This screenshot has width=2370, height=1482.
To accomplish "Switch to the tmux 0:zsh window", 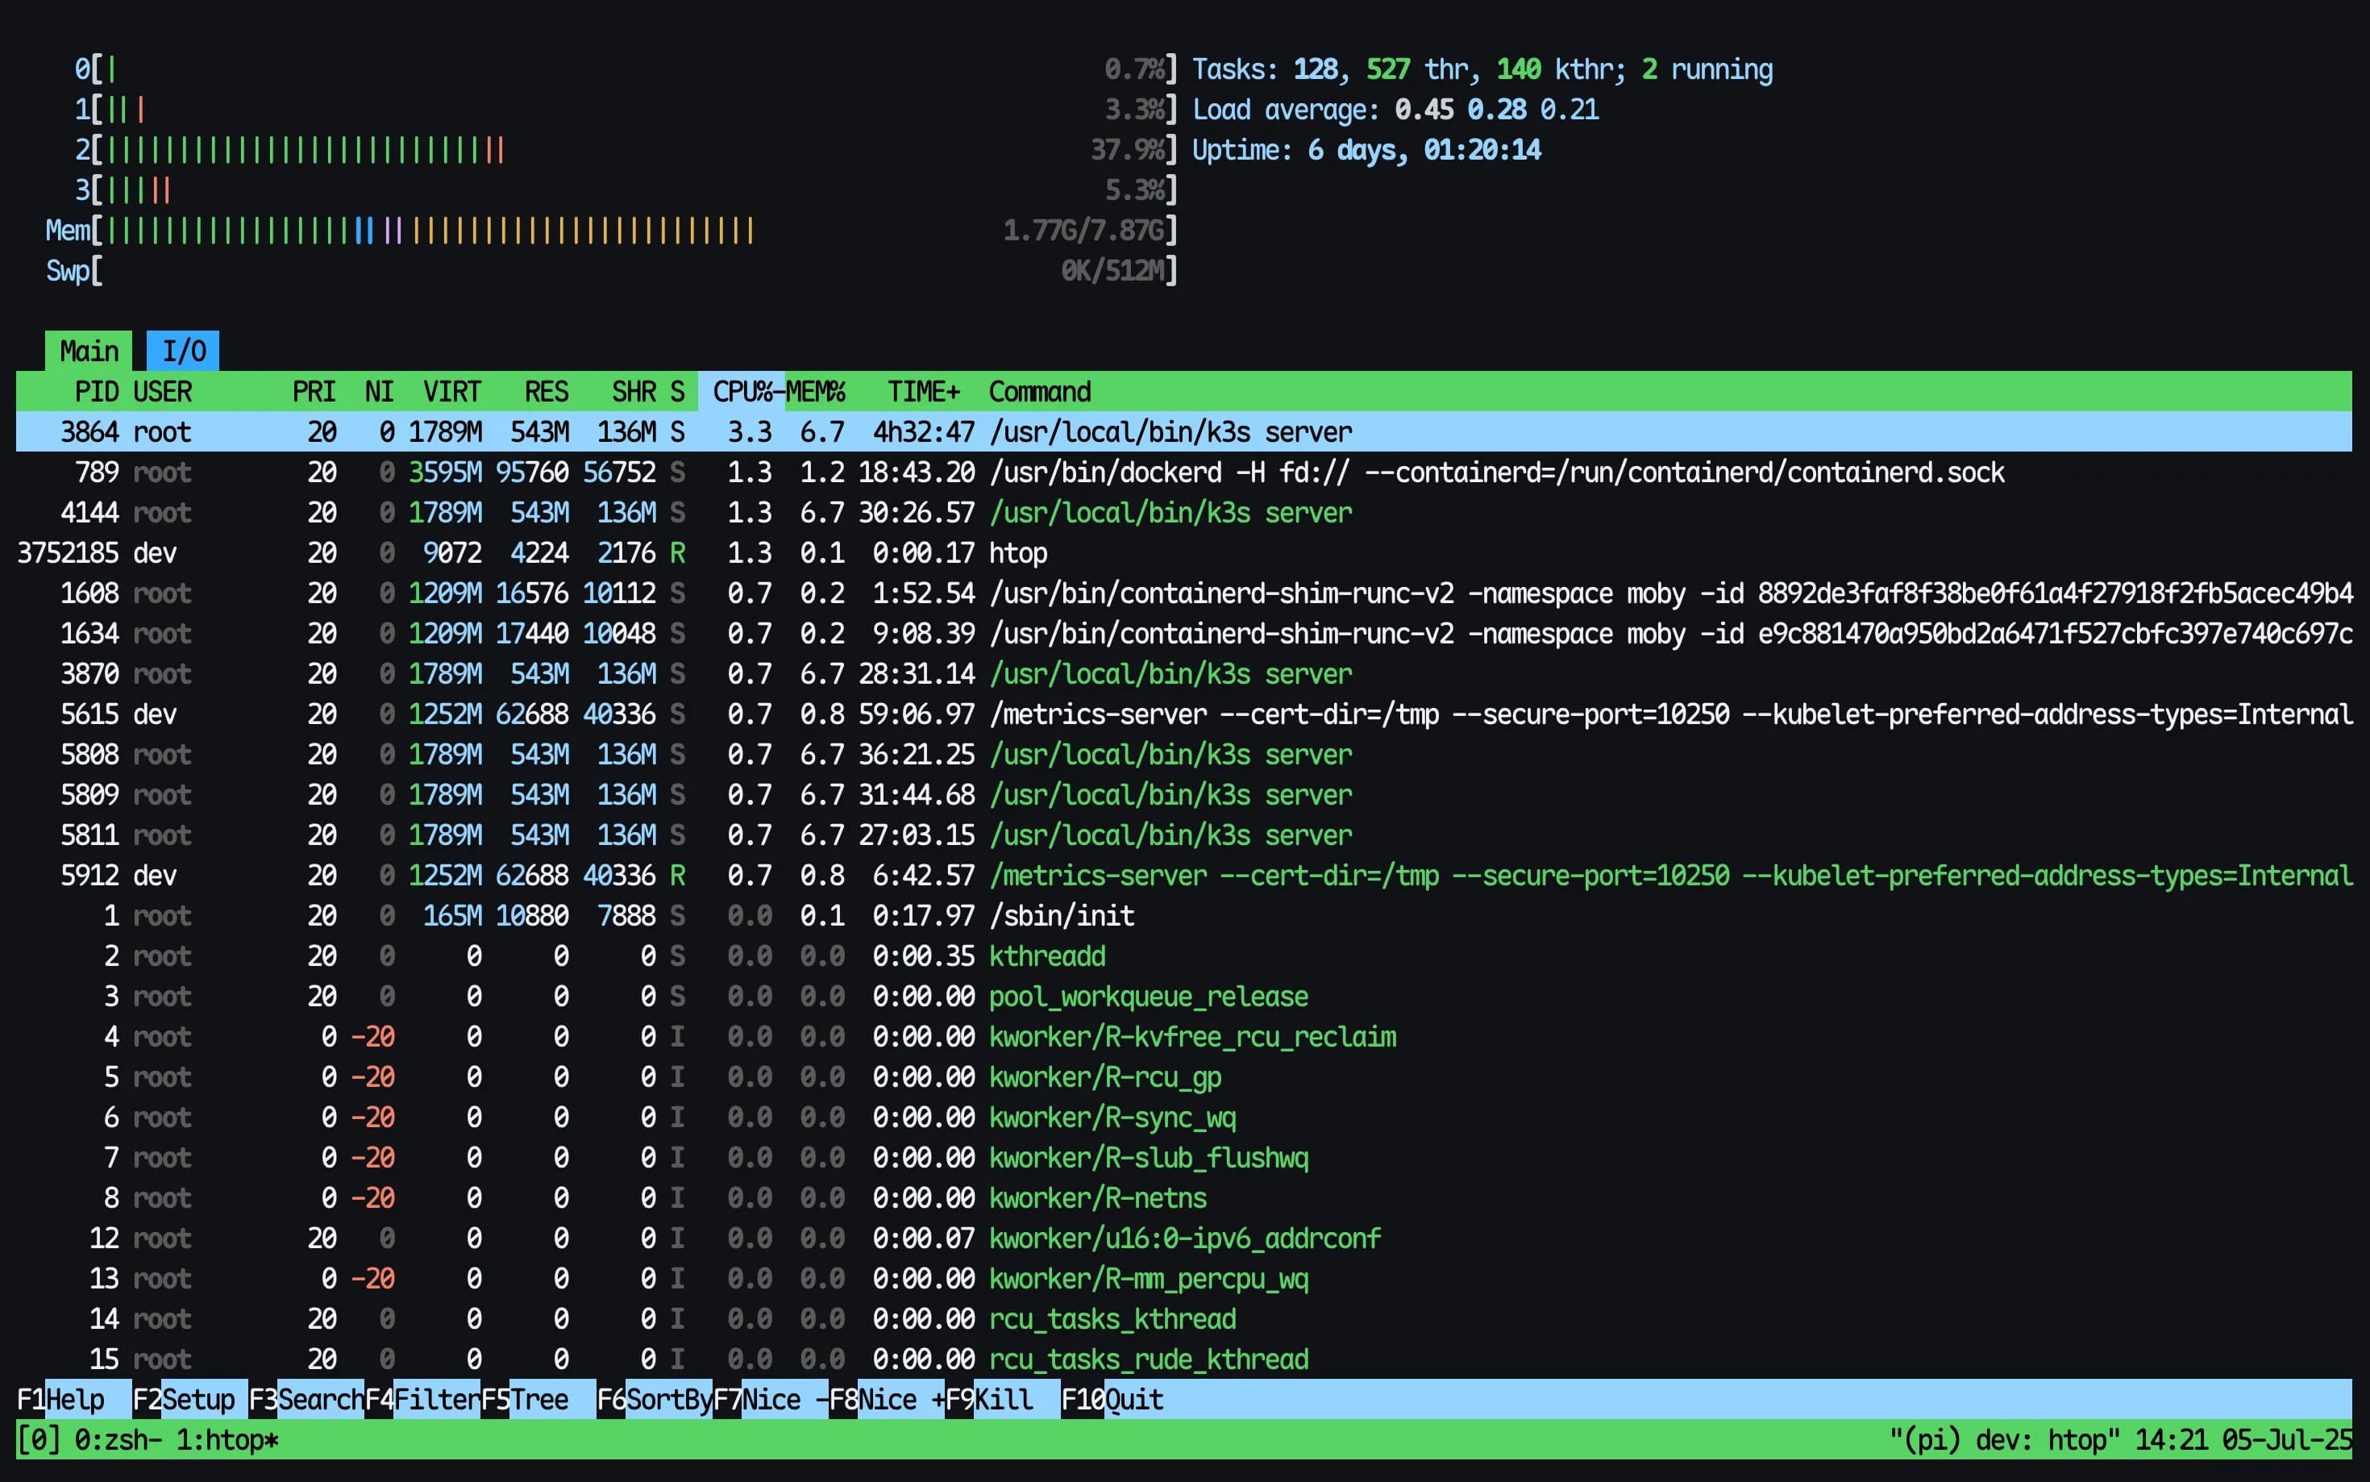I will [x=110, y=1440].
